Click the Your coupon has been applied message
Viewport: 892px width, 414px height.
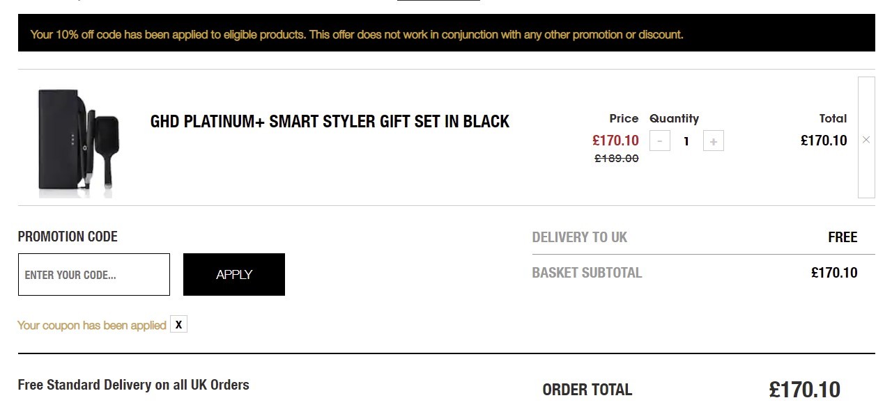click(91, 325)
